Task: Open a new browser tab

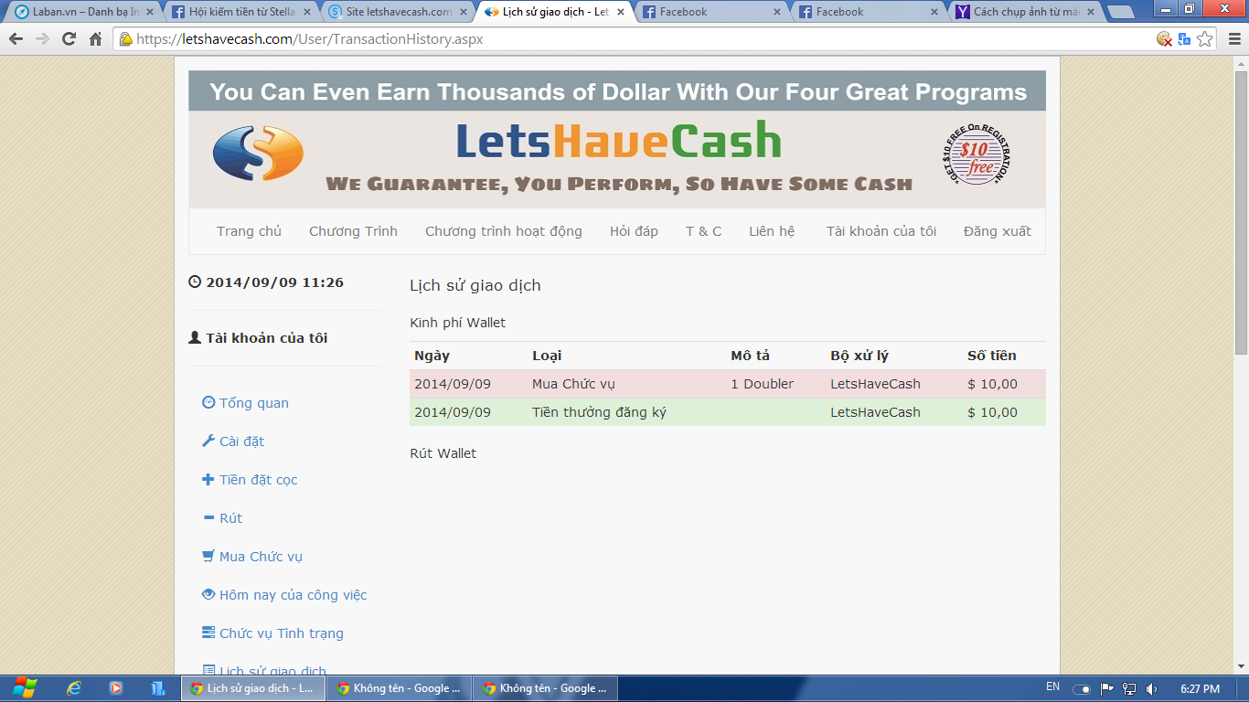Action: [1121, 12]
